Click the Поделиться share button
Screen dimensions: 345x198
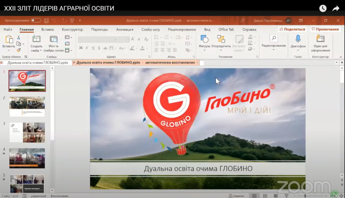(x=292, y=29)
